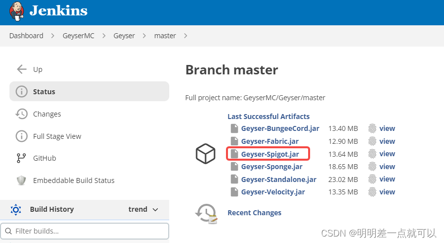The width and height of the screenshot is (444, 243).
Task: Select the 13.64 MB size text
Action: pos(343,154)
